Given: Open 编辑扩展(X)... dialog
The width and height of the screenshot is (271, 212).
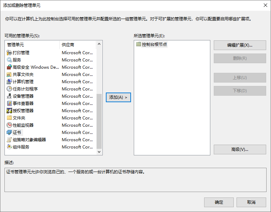Looking at the screenshot, I should [240, 45].
